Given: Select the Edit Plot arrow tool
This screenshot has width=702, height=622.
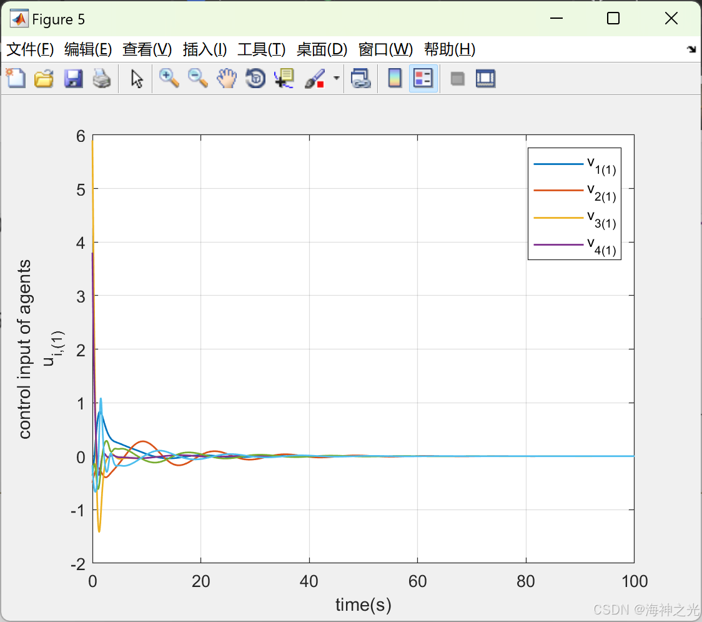Looking at the screenshot, I should (137, 78).
